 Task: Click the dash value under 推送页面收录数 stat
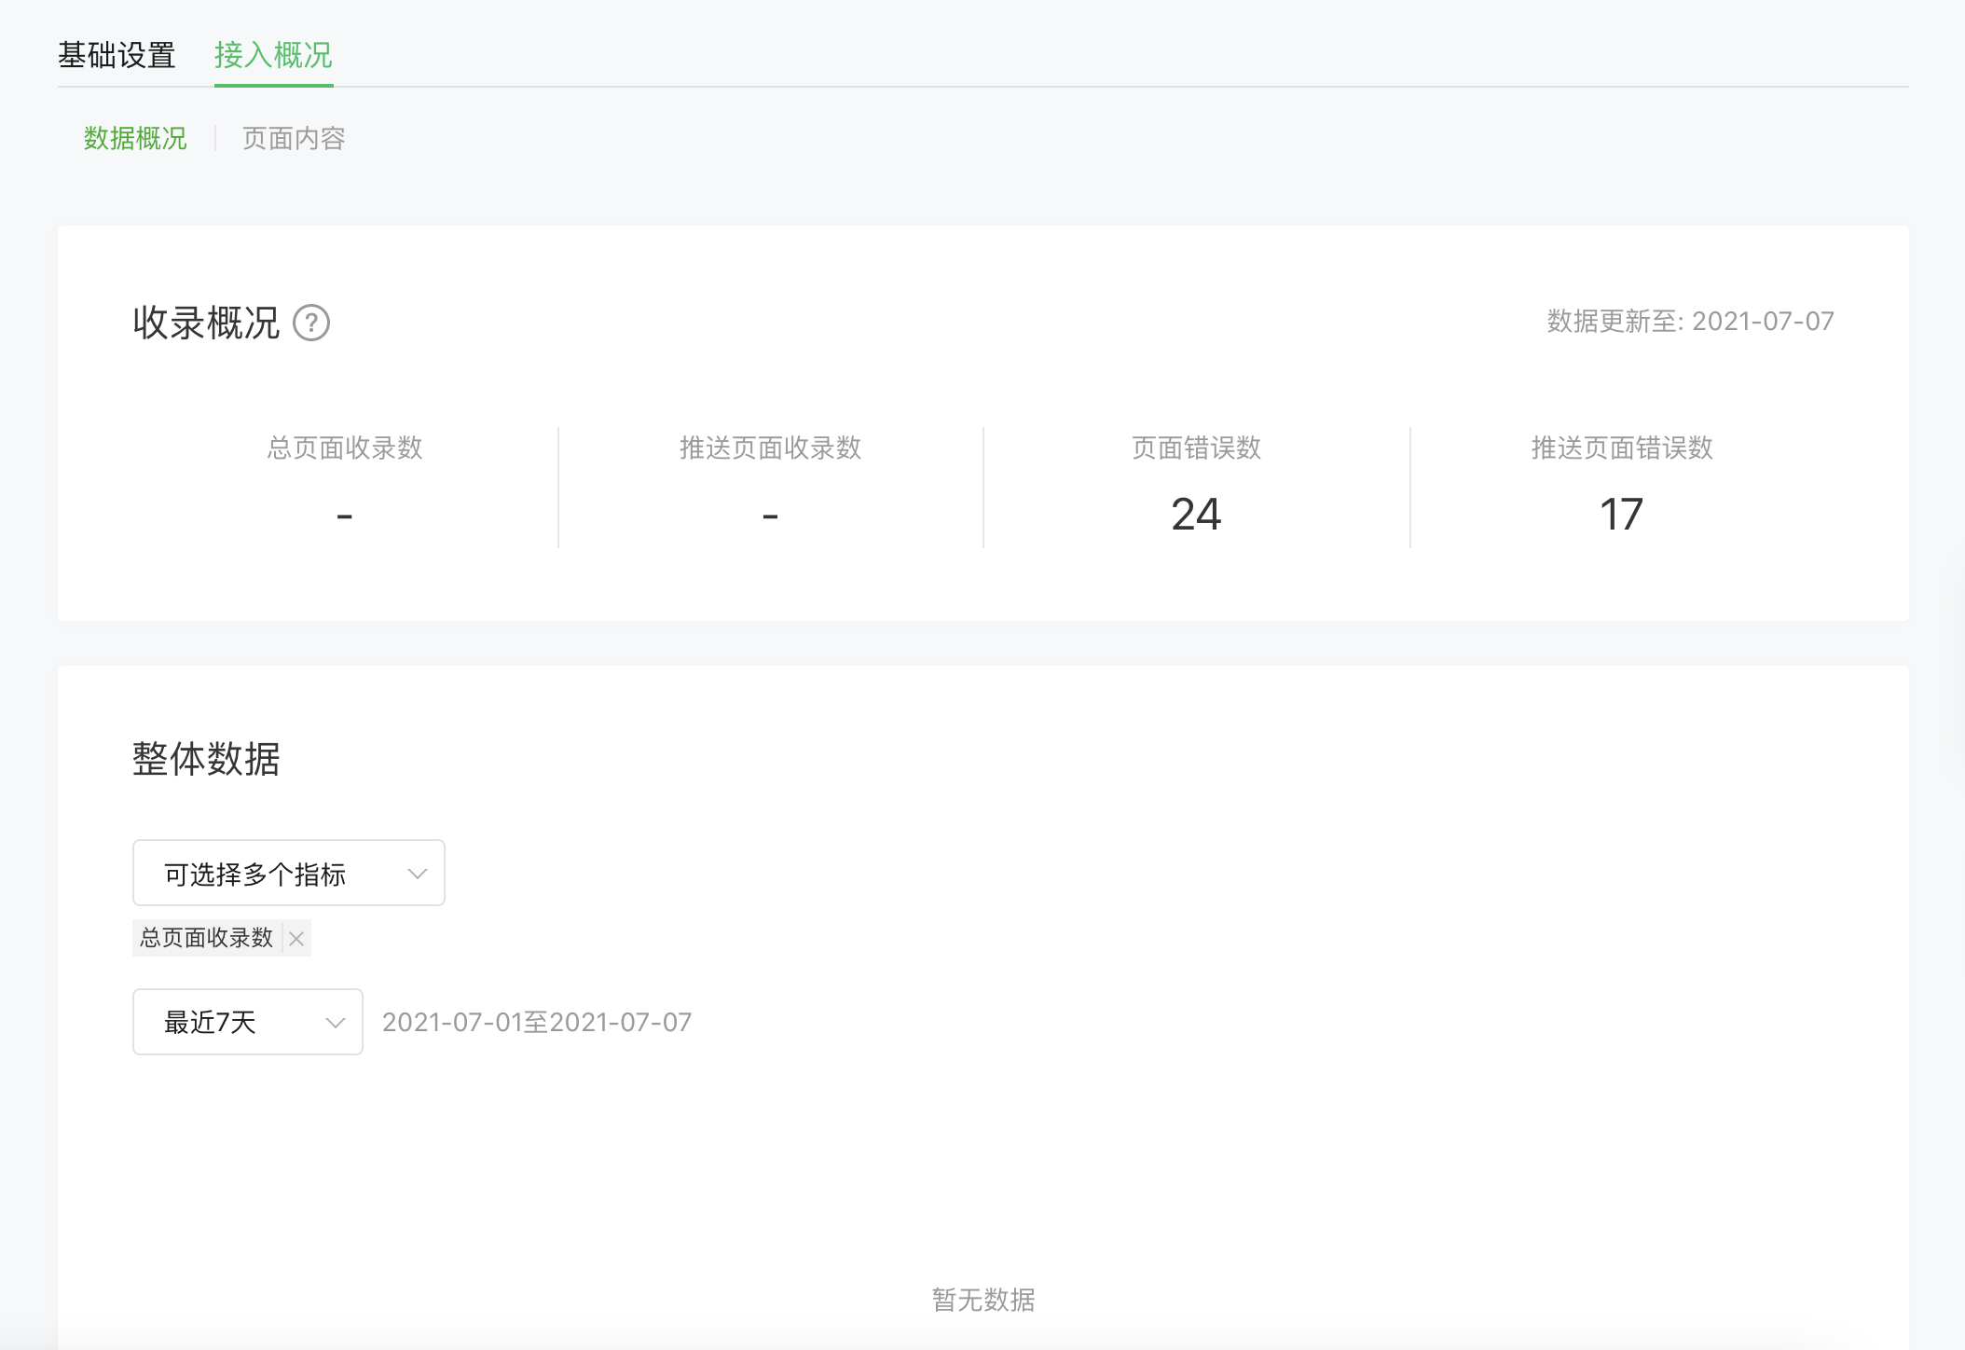(770, 516)
